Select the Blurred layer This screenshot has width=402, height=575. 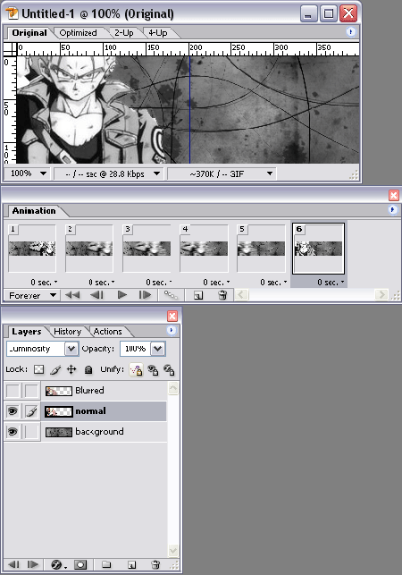[104, 391]
